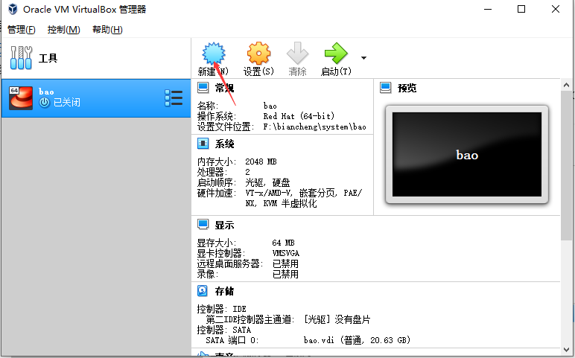Viewport: 575px width, 358px height.
Task: Click the details pane scroll up arrow
Action: point(566,85)
